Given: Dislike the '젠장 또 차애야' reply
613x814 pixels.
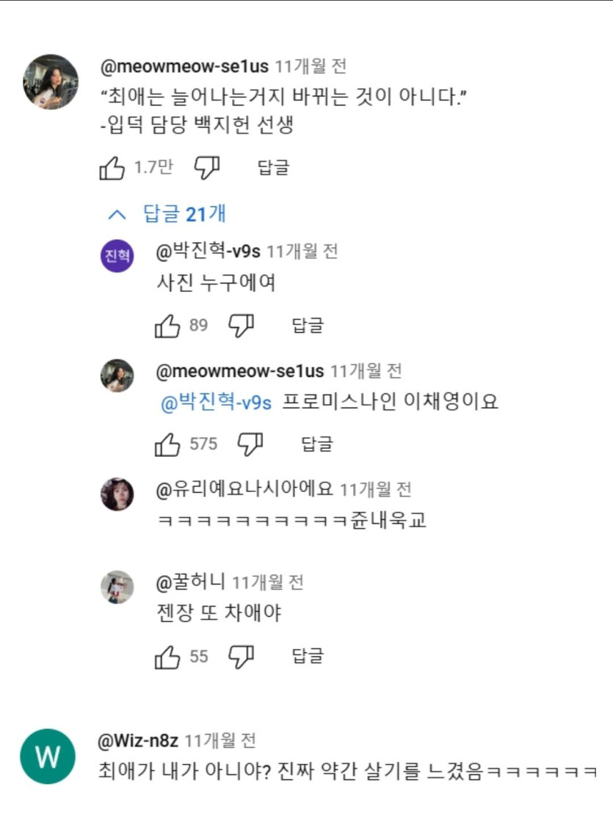Looking at the screenshot, I should tap(241, 656).
